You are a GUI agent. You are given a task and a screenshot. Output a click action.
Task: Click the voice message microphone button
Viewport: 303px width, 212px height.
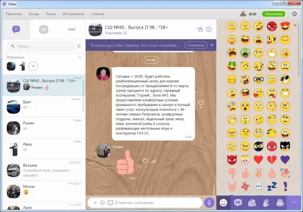point(209,203)
